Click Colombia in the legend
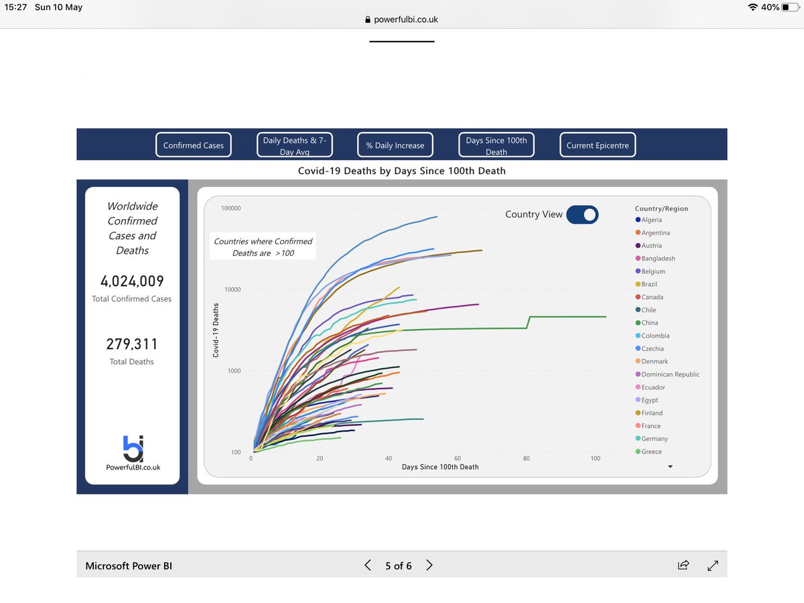804x603 pixels. point(653,336)
